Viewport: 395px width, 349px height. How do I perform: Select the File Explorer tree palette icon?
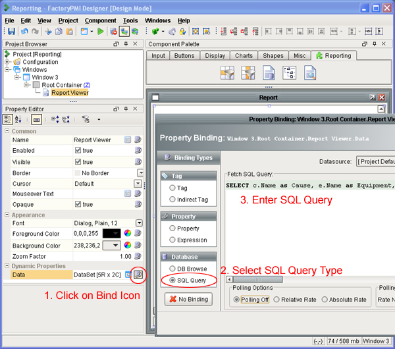289,73
